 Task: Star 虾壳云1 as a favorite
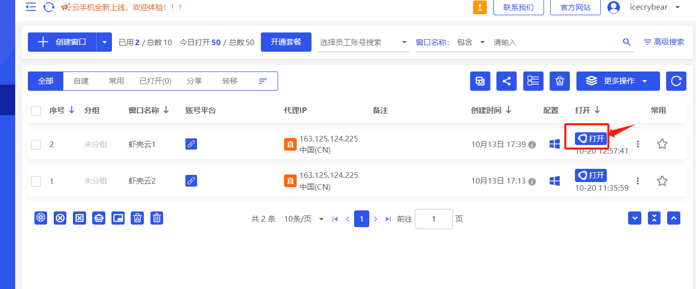click(662, 144)
